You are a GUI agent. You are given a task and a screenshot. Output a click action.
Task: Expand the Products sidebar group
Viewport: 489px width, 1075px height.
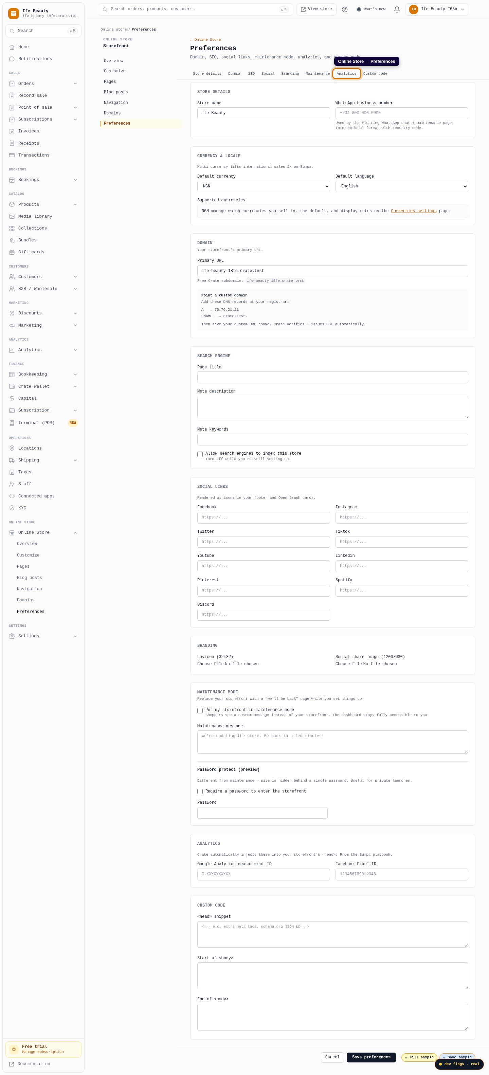click(x=75, y=204)
